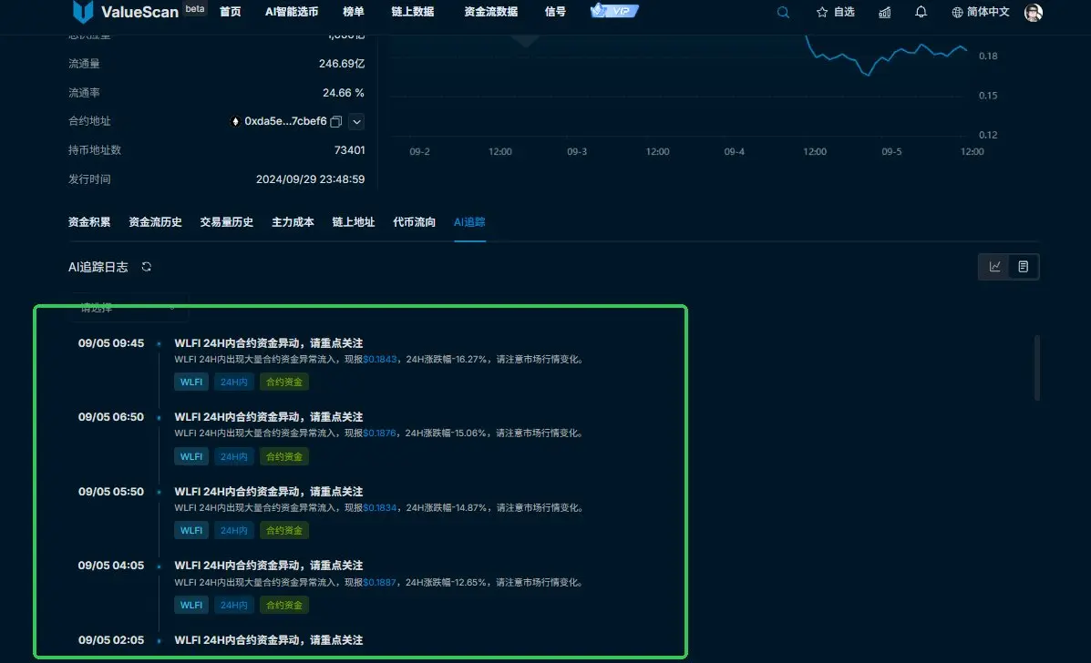Open the notification bell
This screenshot has height=663, width=1091.
[921, 12]
